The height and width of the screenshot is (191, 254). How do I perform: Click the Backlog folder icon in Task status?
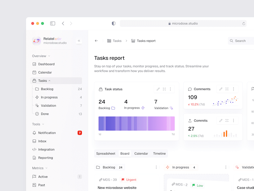point(113,108)
